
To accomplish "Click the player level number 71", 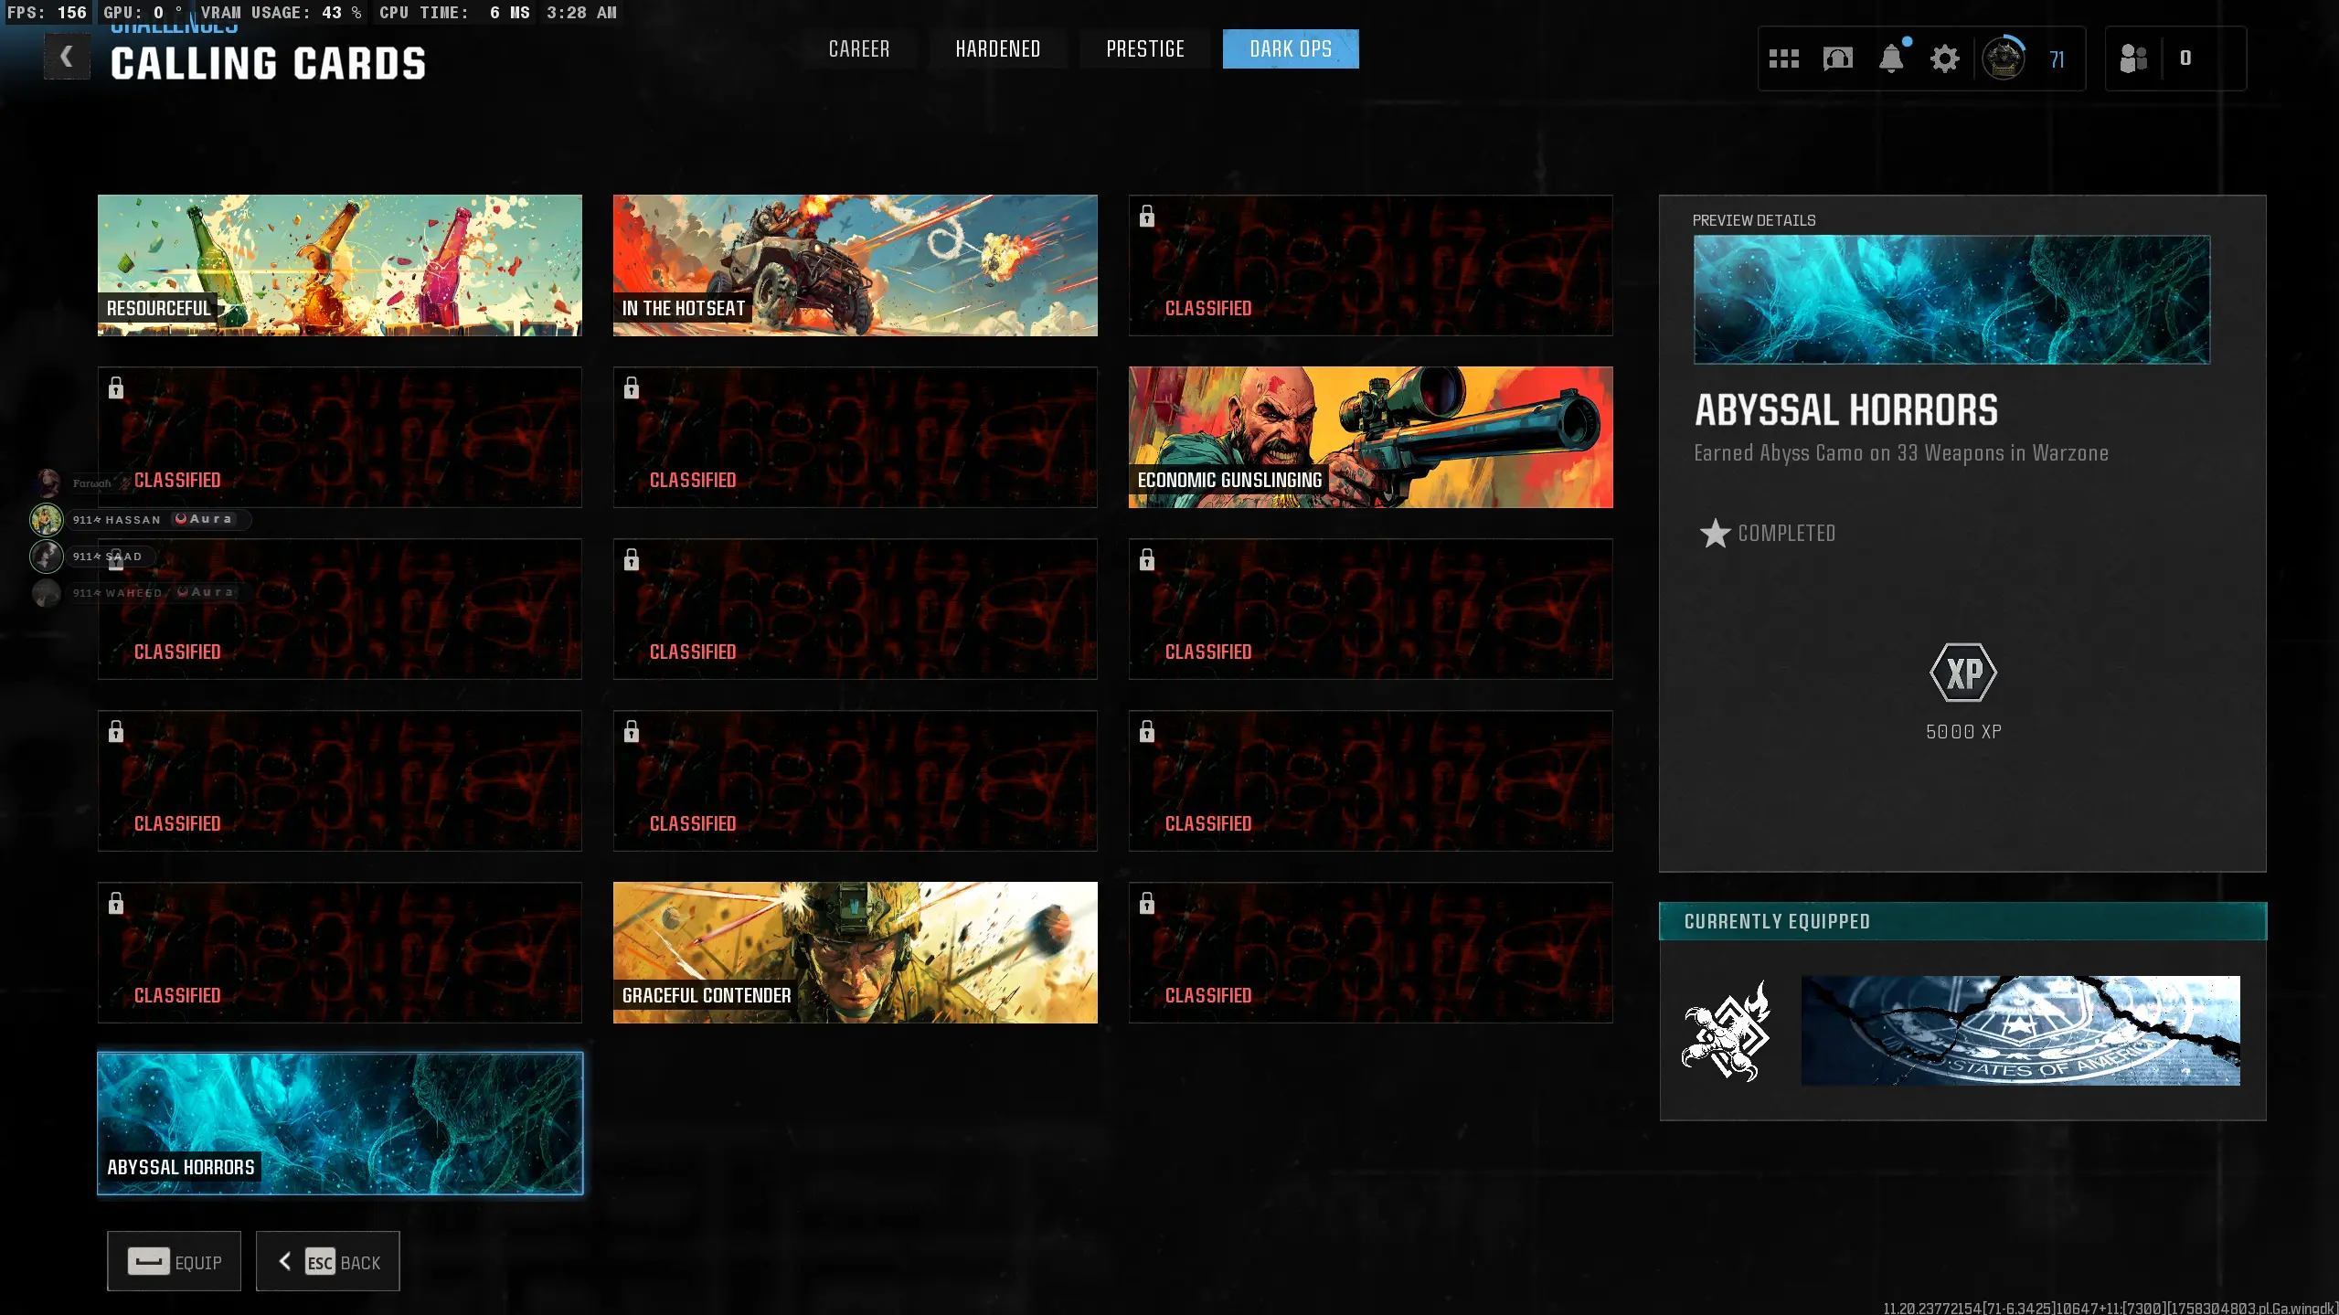I will click(x=2056, y=59).
